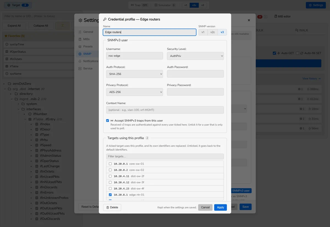Image resolution: width=330 pixels, height=227 pixels.
Task: Click Expand All in the MIB tree panel
Action: pos(14,26)
